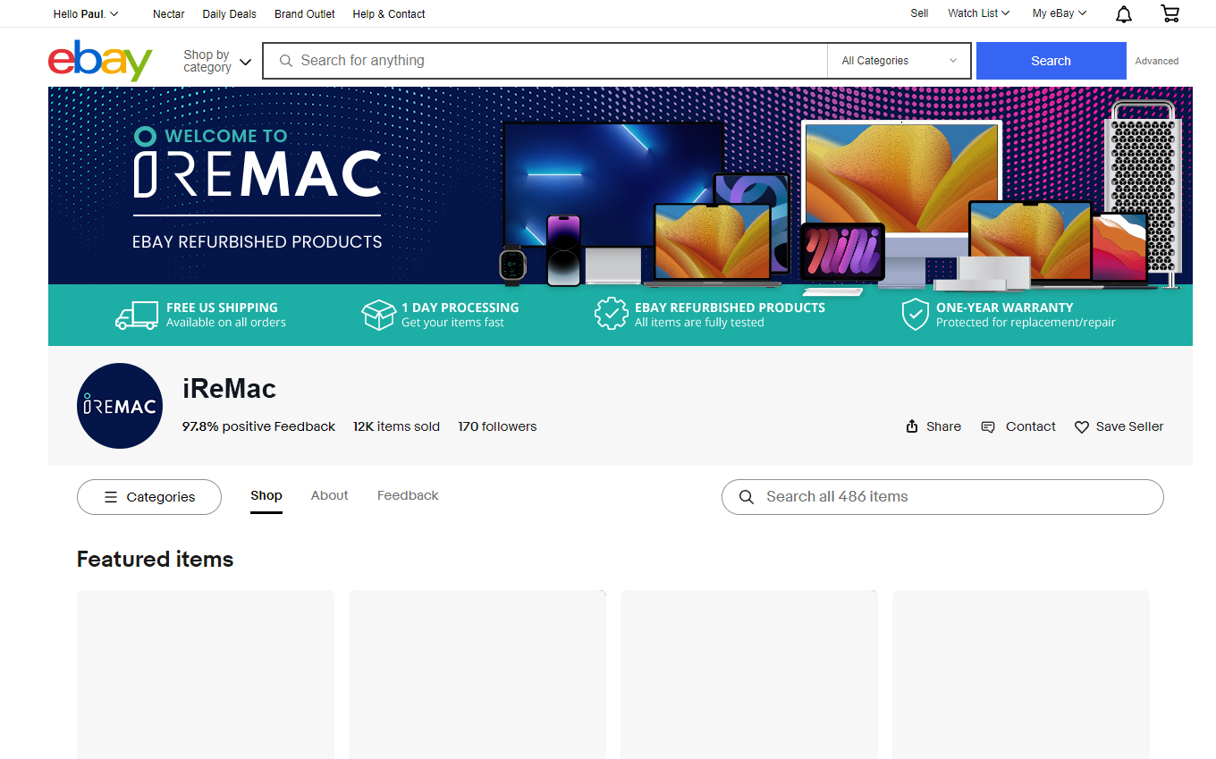Click the free shipping truck icon
The width and height of the screenshot is (1216, 759).
137,315
